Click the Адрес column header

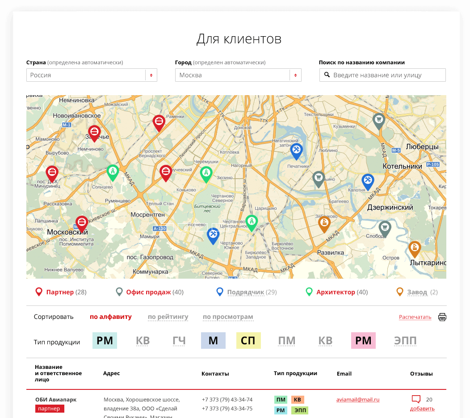click(x=111, y=373)
